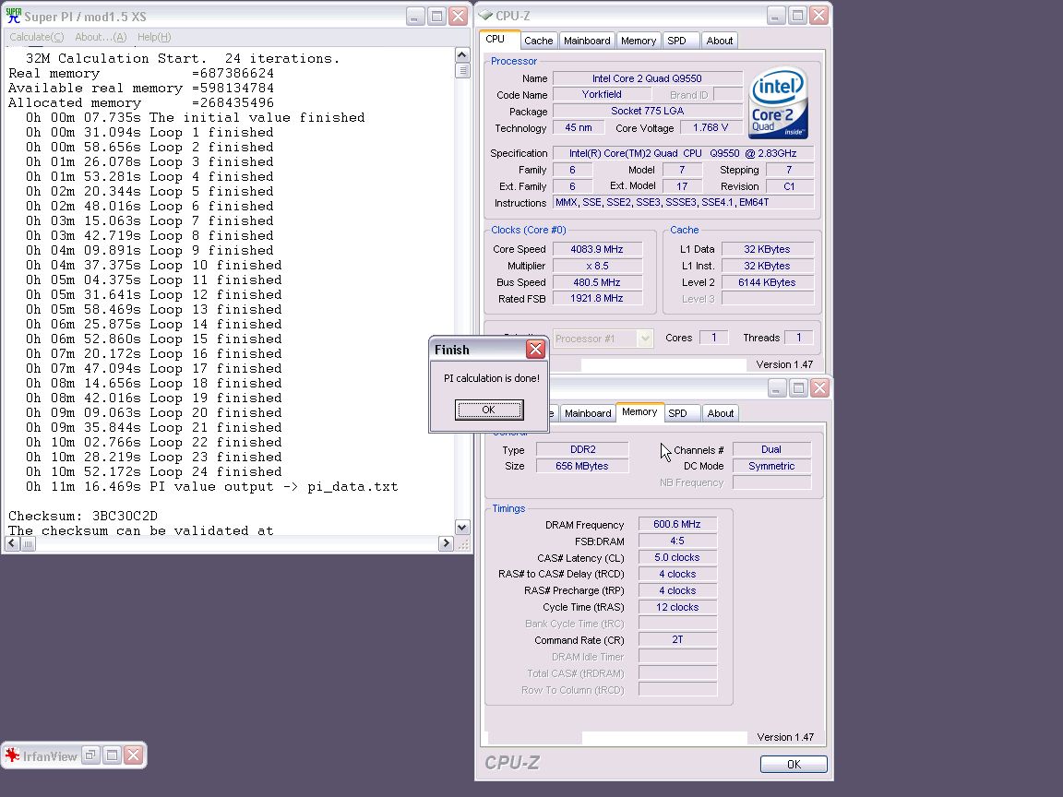This screenshot has height=797, width=1063.
Task: Click the Cycle Time tRAS value 12 clocks
Action: point(677,607)
